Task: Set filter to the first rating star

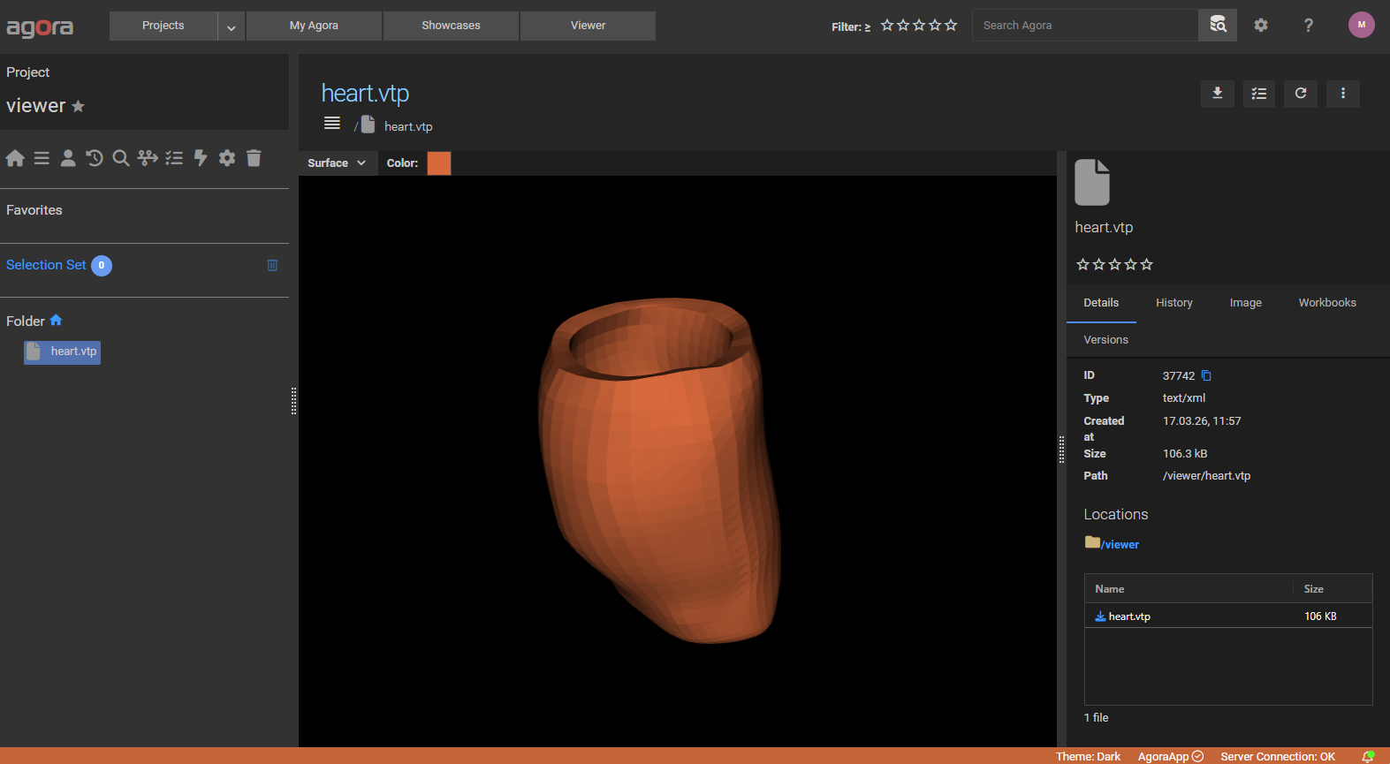Action: 887,26
